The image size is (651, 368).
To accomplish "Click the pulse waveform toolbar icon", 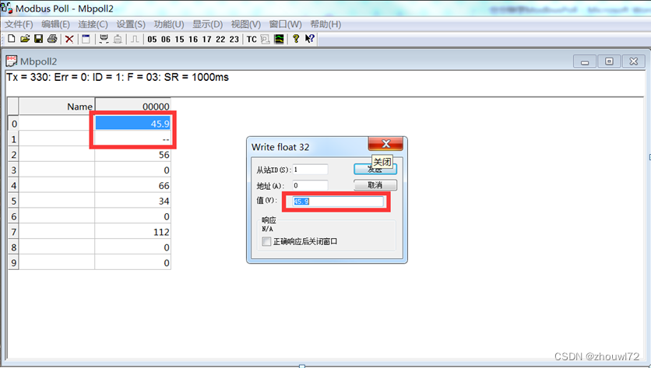I will pos(135,39).
